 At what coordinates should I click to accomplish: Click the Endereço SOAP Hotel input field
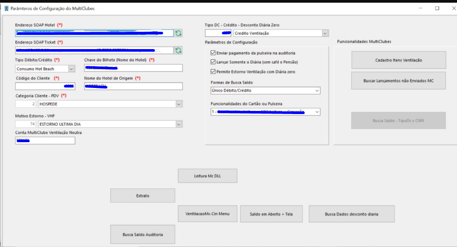(95, 33)
